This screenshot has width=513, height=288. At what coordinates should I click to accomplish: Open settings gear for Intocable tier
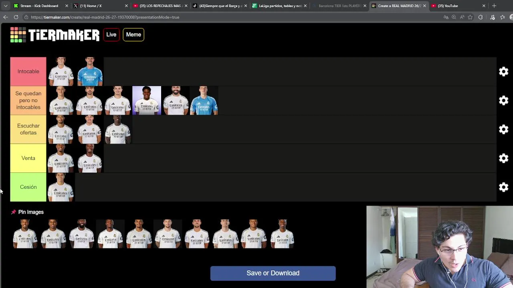(x=503, y=72)
